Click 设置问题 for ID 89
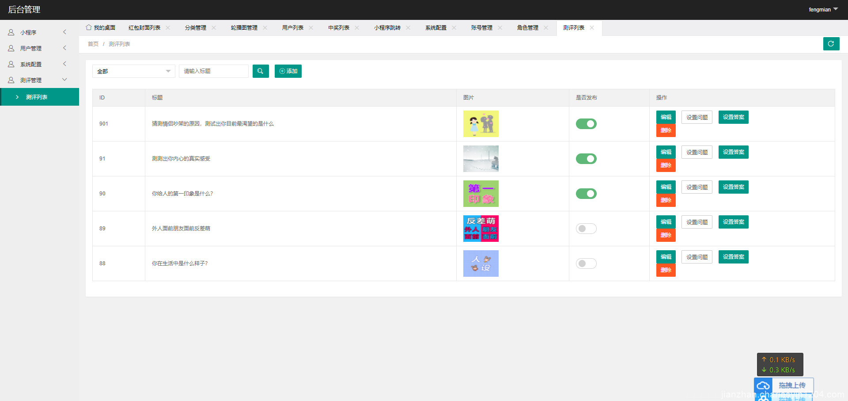 click(x=697, y=222)
